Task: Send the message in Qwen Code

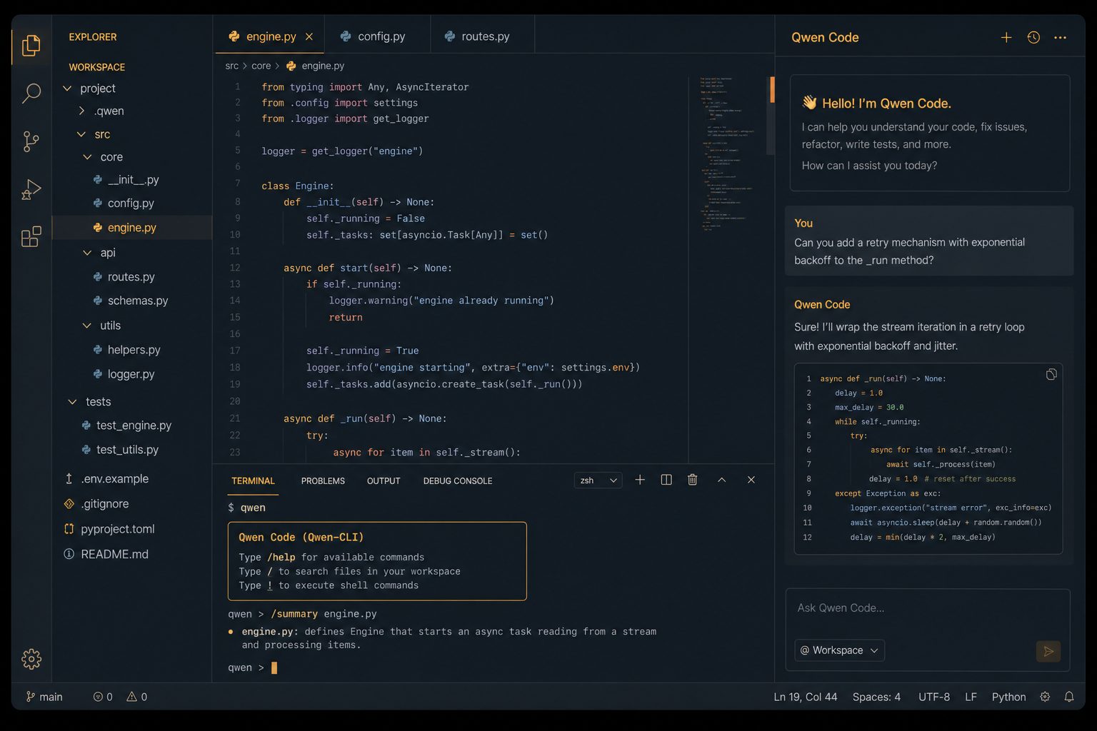Action: tap(1048, 651)
